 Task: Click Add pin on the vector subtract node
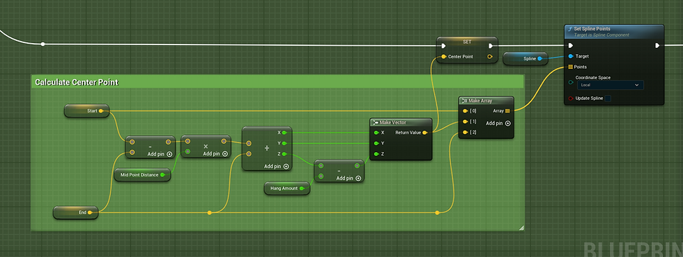160,154
